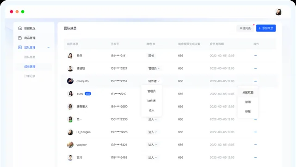Click the 团队管理 person icon

tap(20, 47)
